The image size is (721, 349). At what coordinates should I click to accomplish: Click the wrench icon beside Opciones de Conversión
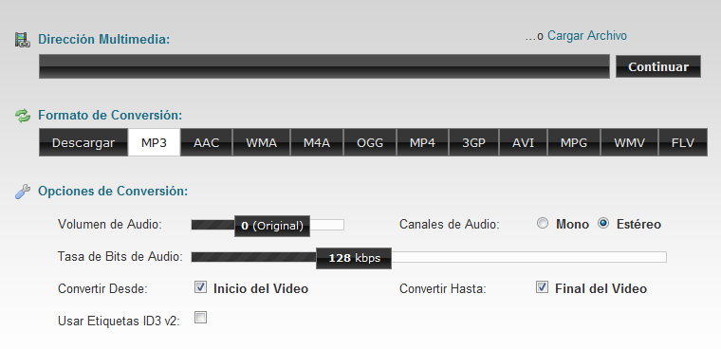tap(23, 192)
